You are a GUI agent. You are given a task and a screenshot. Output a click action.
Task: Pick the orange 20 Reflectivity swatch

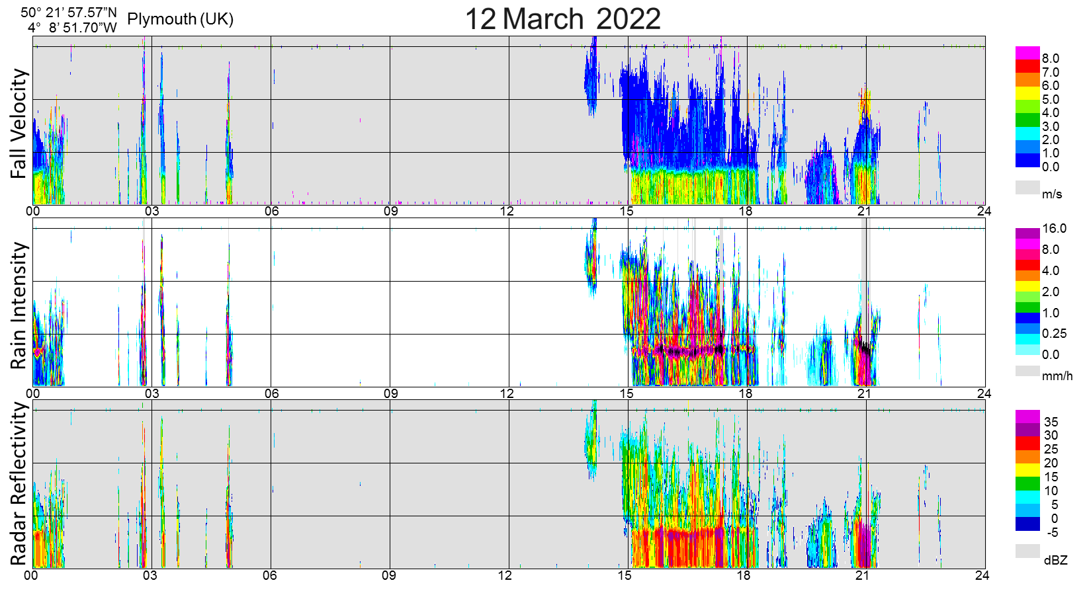coord(1027,457)
